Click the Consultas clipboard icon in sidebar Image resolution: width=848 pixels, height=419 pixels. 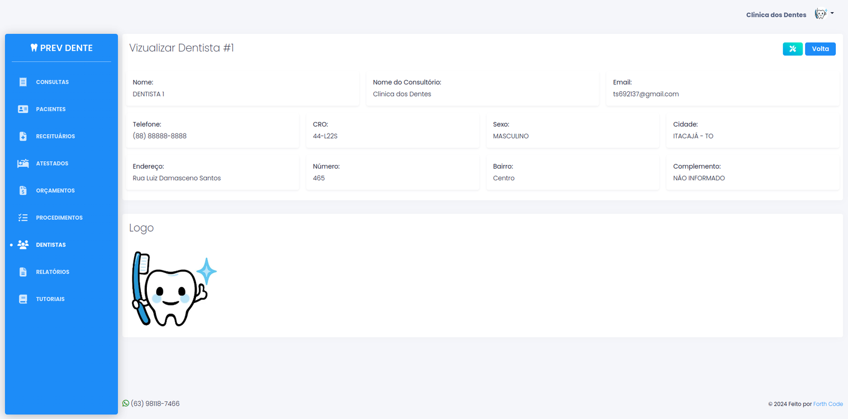(x=23, y=82)
